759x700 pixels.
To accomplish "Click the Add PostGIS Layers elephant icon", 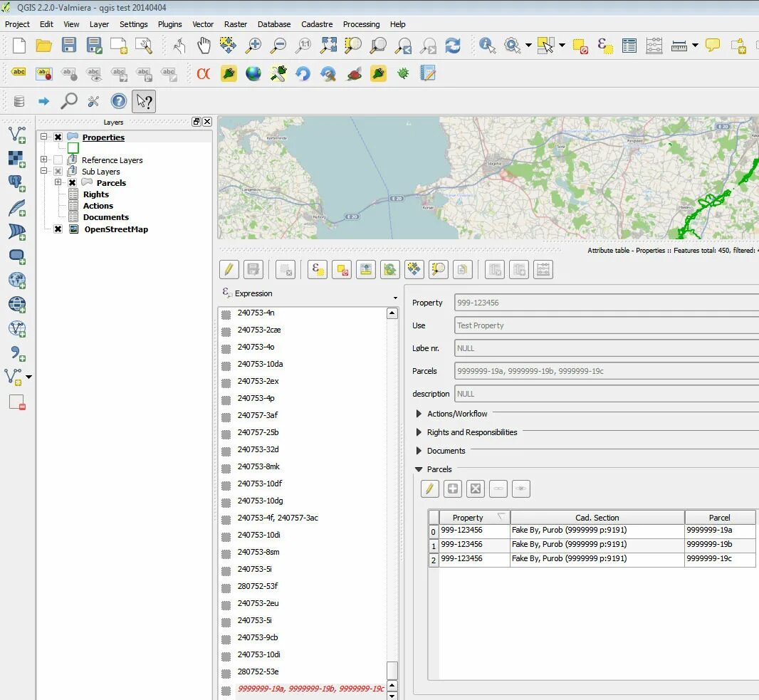I will pos(16,182).
